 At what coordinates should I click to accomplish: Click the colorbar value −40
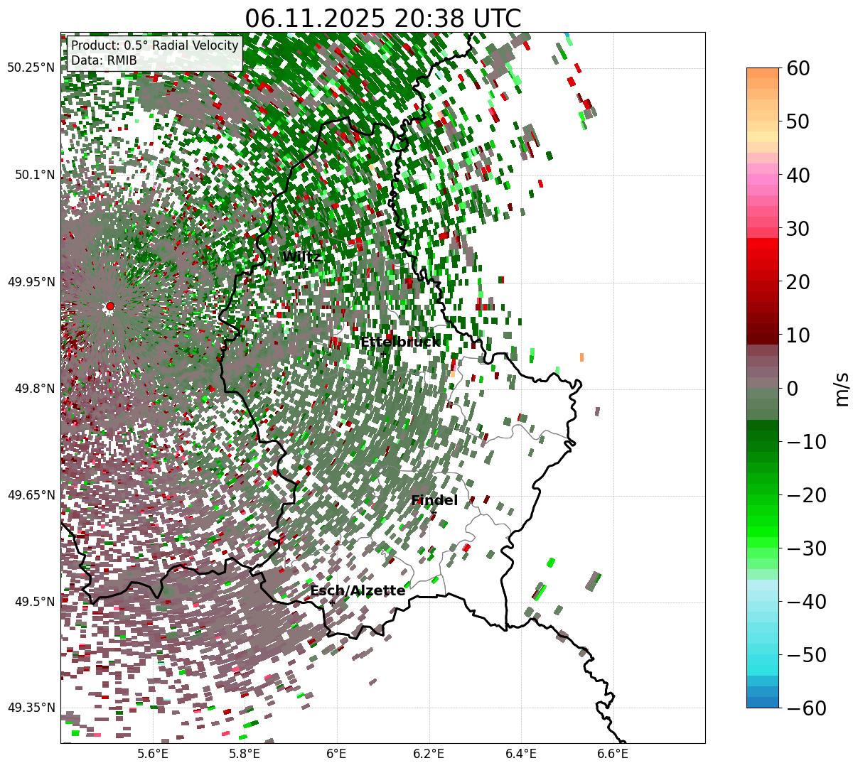click(x=806, y=601)
